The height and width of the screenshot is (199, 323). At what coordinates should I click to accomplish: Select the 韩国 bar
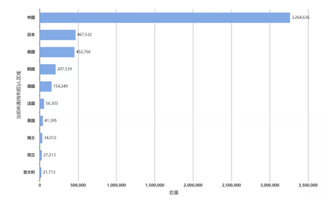(47, 69)
